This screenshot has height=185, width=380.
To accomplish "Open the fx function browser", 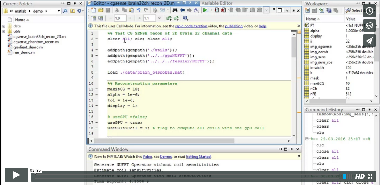I will 197,10.
